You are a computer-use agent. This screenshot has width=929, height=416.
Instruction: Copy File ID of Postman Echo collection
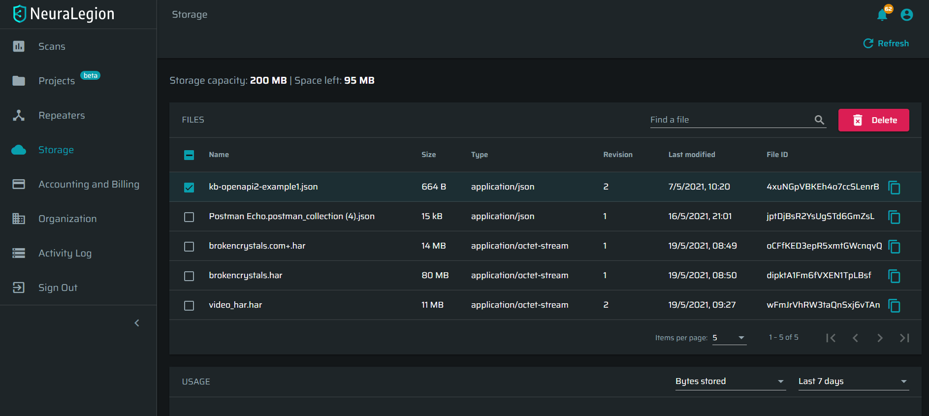(894, 217)
